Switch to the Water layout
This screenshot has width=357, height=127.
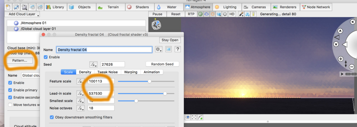[x=169, y=7]
